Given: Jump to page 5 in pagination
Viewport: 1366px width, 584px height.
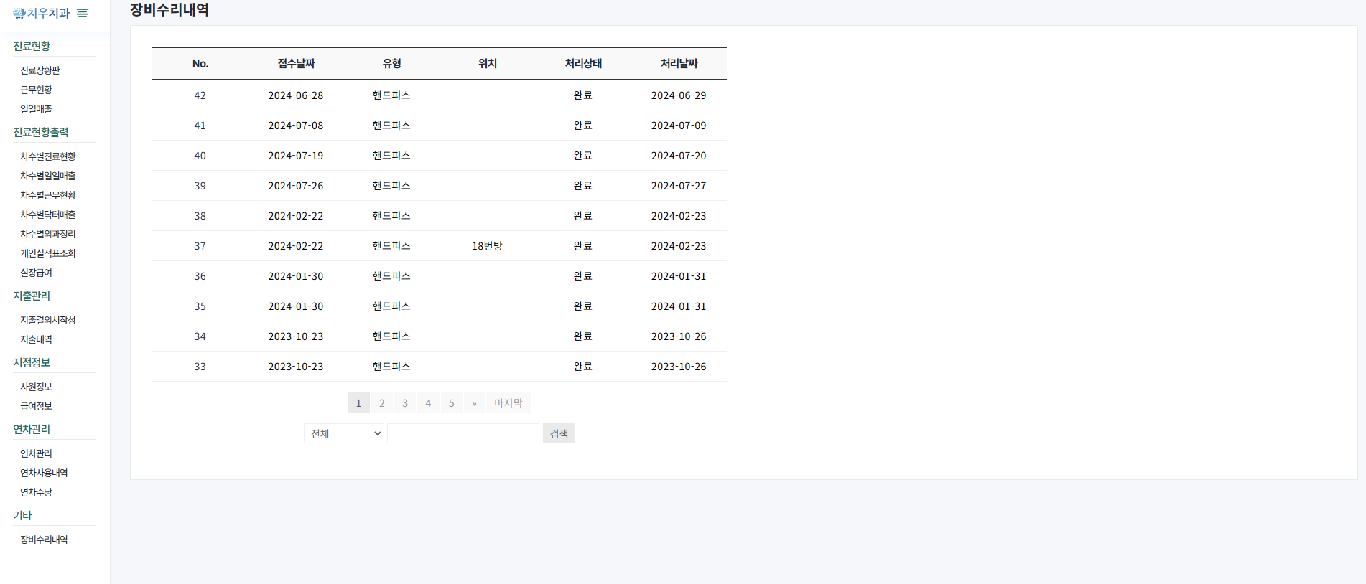Looking at the screenshot, I should pos(452,402).
